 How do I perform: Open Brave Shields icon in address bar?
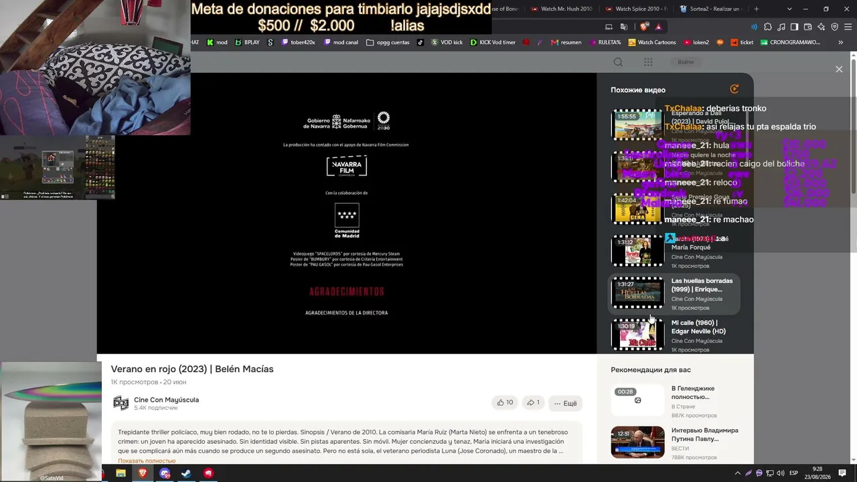coord(644,27)
